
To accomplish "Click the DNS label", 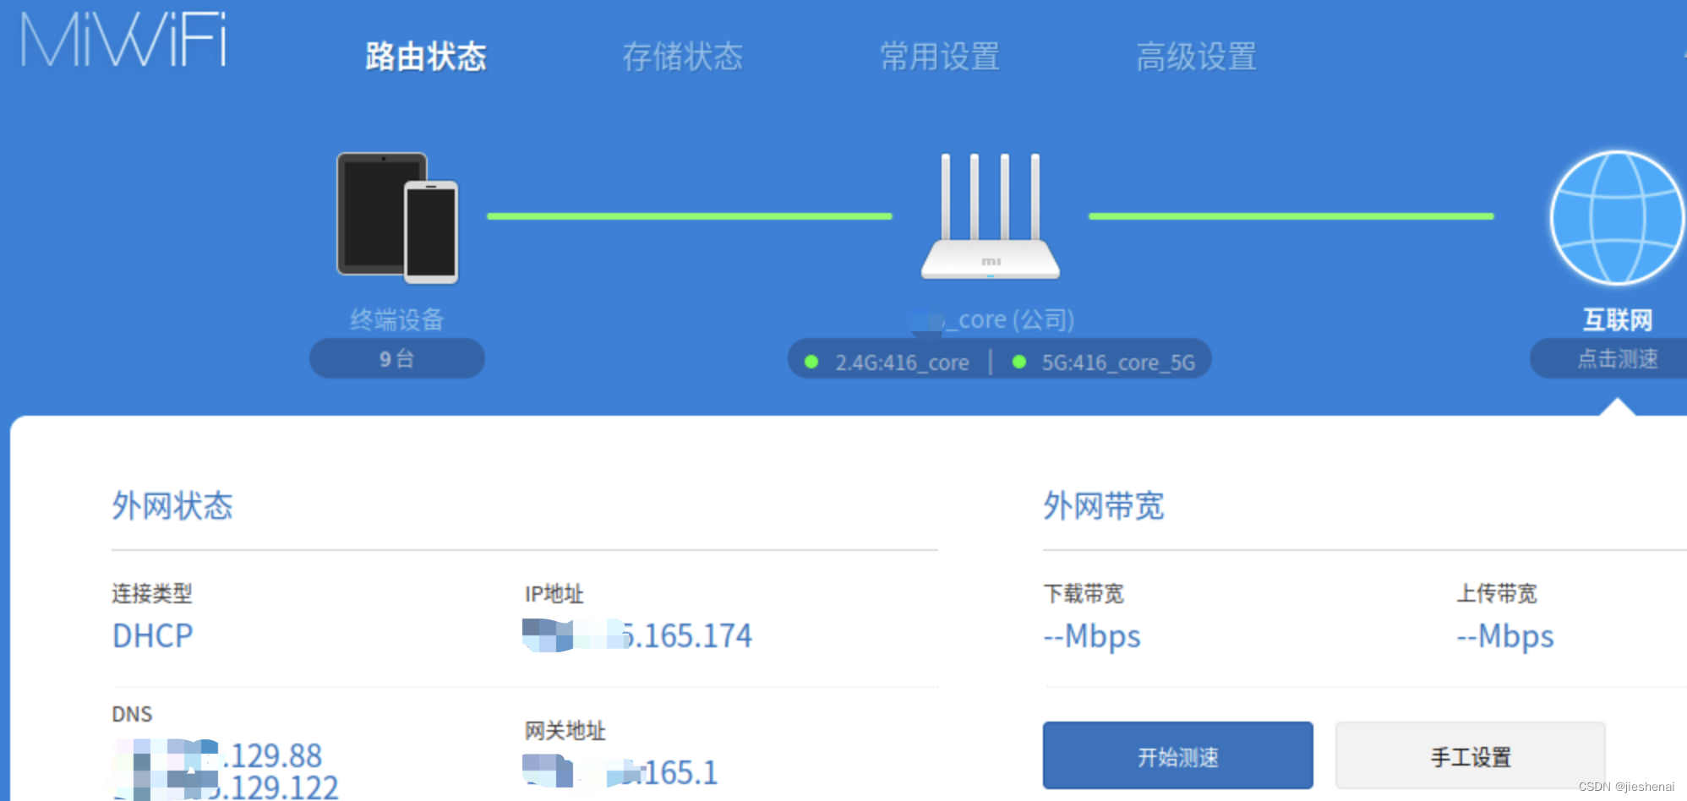I will 132,714.
